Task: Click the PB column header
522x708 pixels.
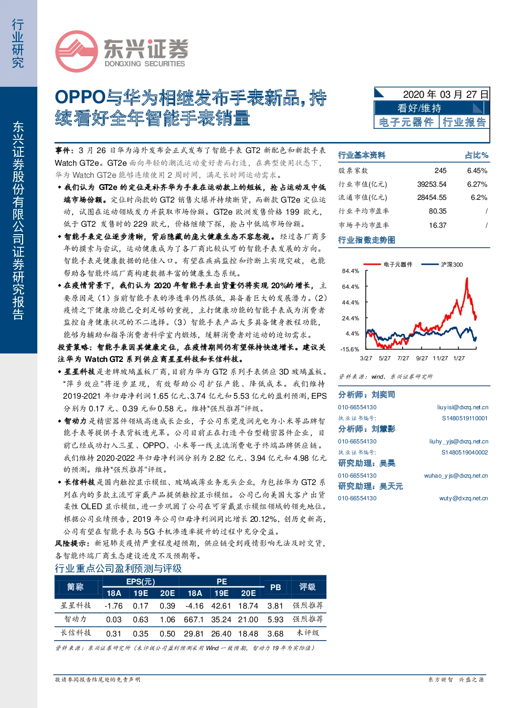Action: (275, 587)
